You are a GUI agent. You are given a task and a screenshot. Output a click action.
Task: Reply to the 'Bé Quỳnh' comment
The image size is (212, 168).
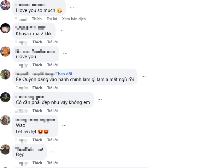52,88
